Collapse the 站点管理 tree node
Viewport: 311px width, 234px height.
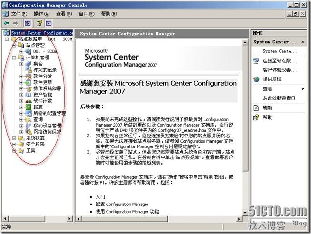click(x=14, y=45)
